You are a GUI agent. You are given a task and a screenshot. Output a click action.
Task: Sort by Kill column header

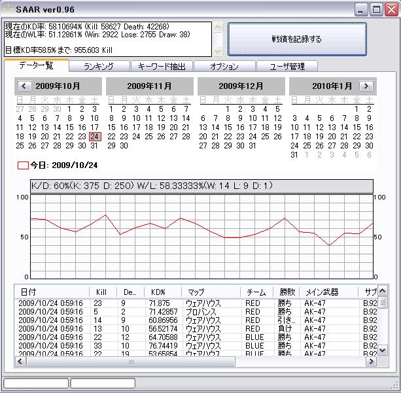(103, 292)
